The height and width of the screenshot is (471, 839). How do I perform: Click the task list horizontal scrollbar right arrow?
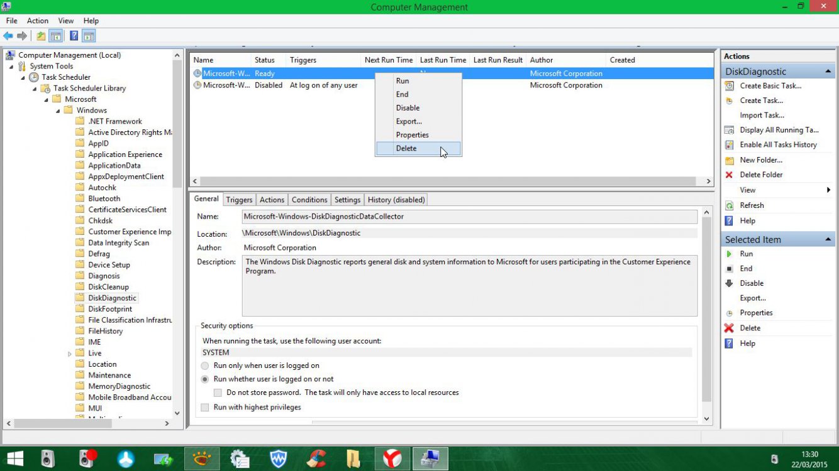coord(708,181)
